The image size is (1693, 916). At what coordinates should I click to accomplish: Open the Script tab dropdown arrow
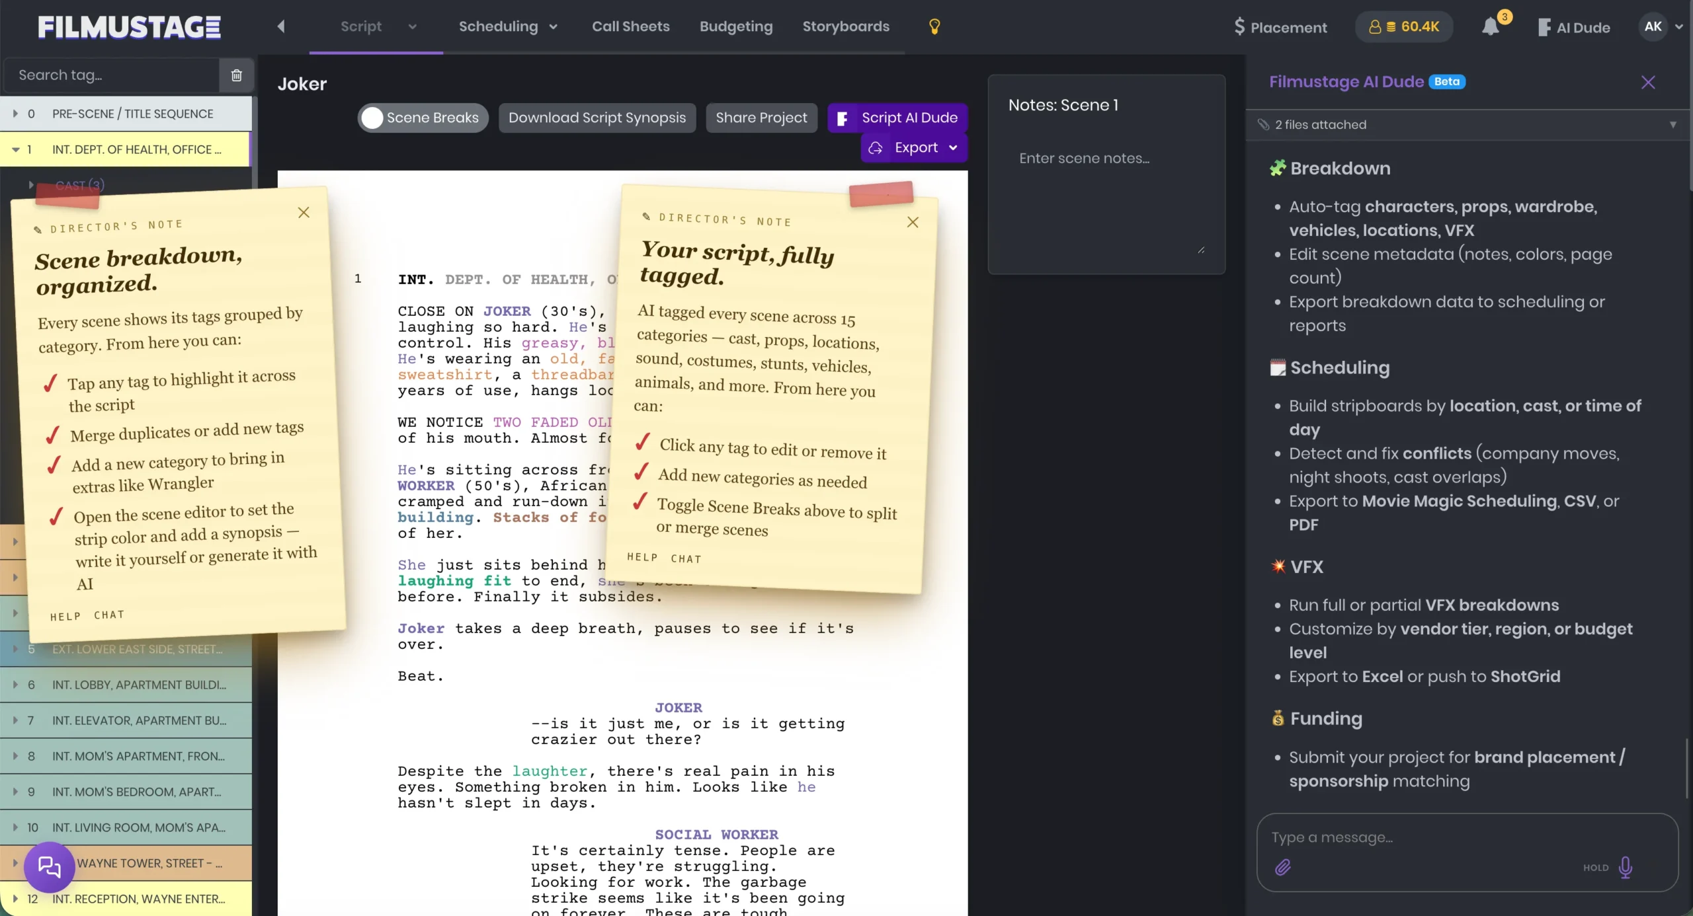[x=413, y=26]
